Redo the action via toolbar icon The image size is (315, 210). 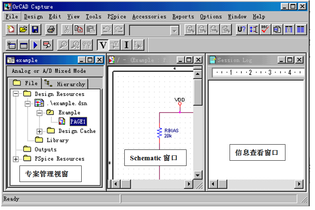pyautogui.click(x=118, y=30)
